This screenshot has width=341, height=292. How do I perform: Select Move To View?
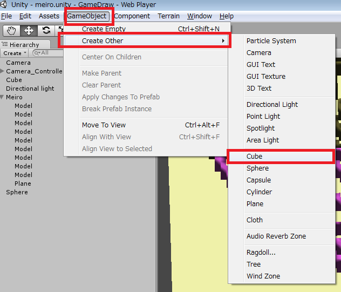click(146, 125)
